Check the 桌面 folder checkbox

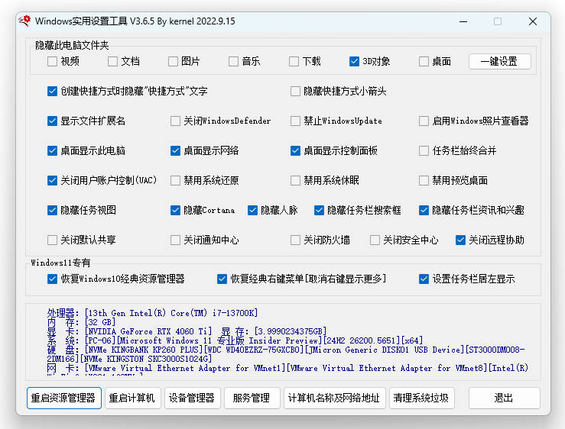point(424,62)
